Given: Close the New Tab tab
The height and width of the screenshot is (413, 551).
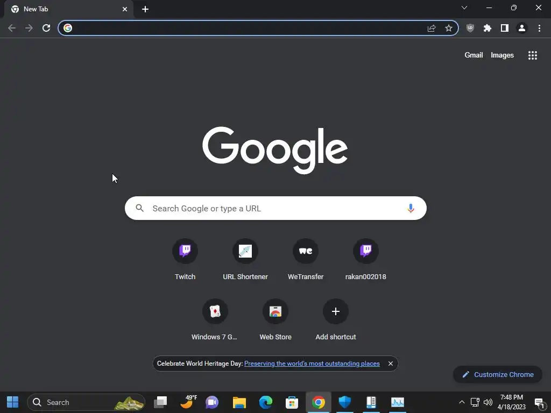Looking at the screenshot, I should [x=125, y=9].
